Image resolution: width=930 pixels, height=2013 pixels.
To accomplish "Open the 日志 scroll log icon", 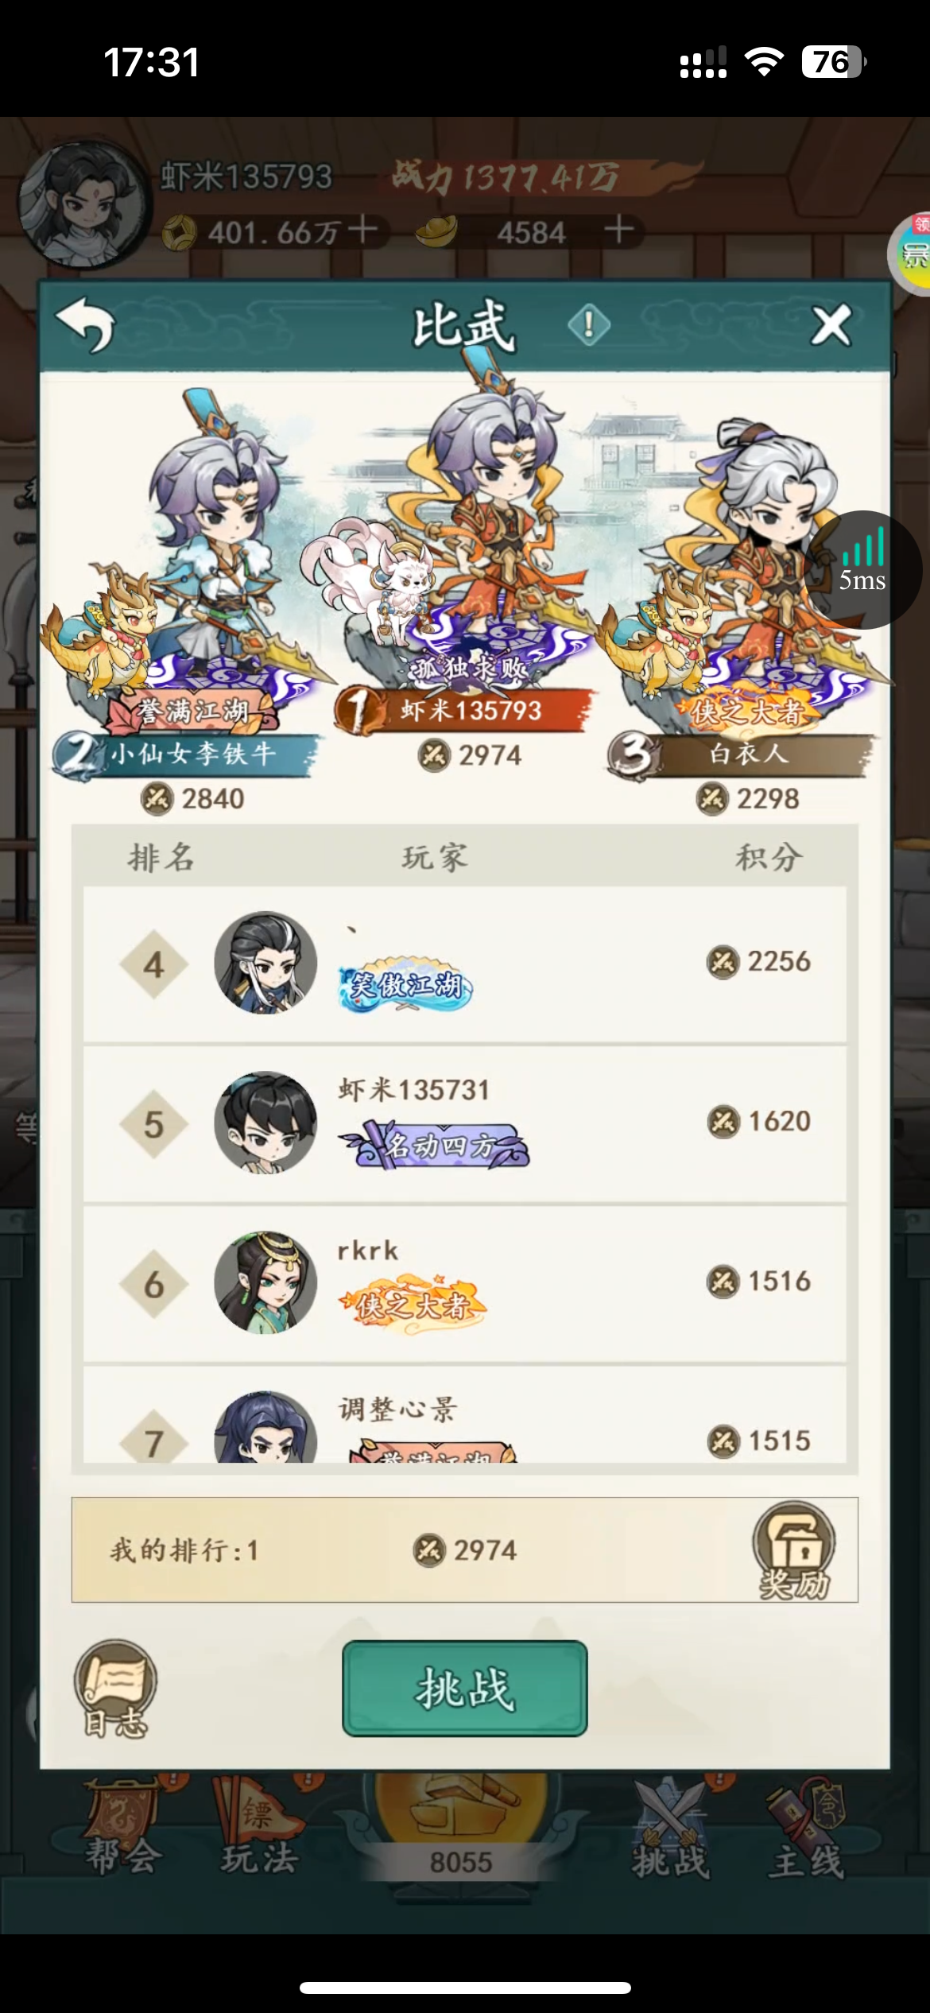I will click(116, 1689).
